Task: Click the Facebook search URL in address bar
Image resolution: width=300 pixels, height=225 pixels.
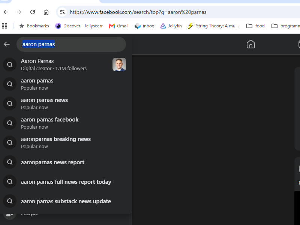Action: pos(138,12)
